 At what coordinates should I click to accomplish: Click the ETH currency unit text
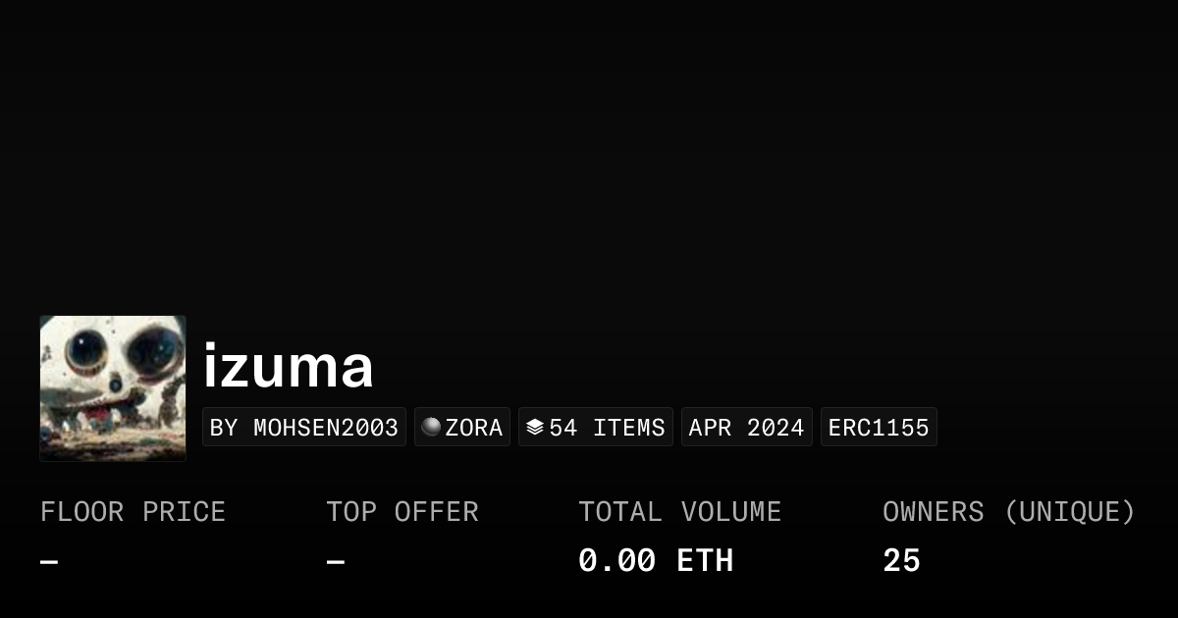click(x=705, y=561)
